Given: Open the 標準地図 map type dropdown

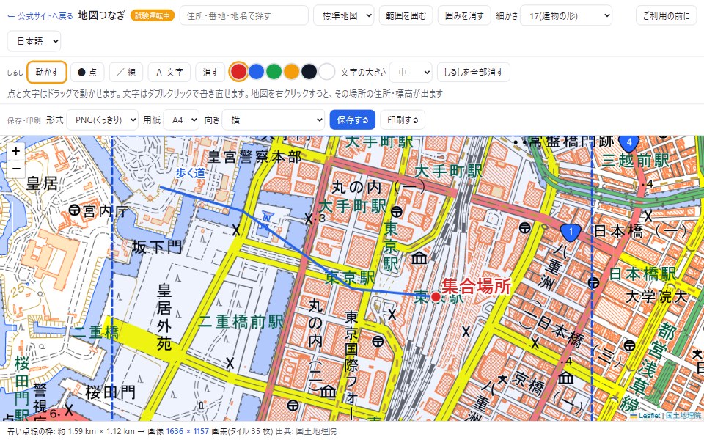Looking at the screenshot, I should 344,15.
